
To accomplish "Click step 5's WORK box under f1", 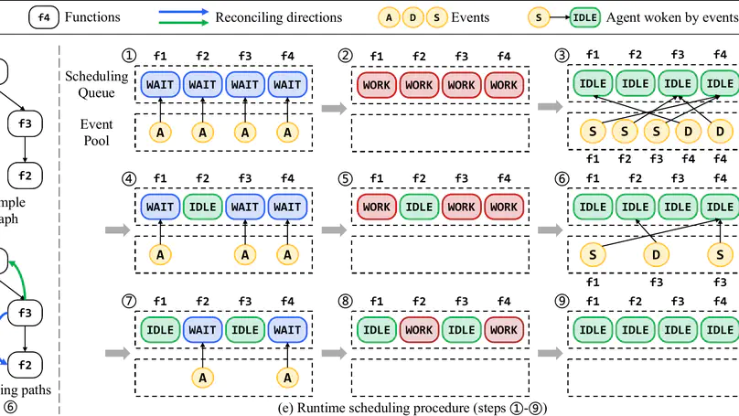I will tap(377, 207).
